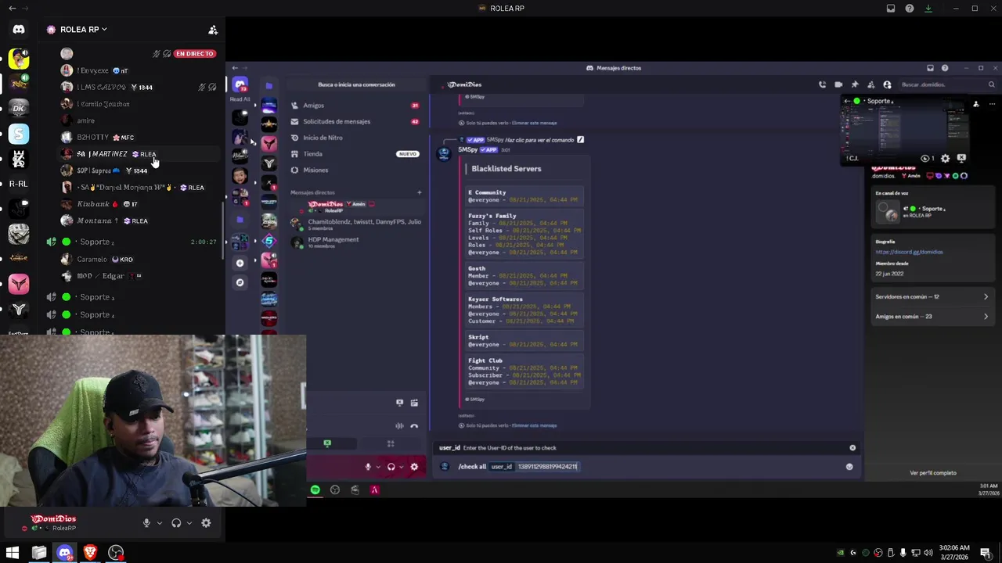Open File Explorer from Windows taskbar
Screen dimensions: 1002x563
pyautogui.click(x=38, y=553)
